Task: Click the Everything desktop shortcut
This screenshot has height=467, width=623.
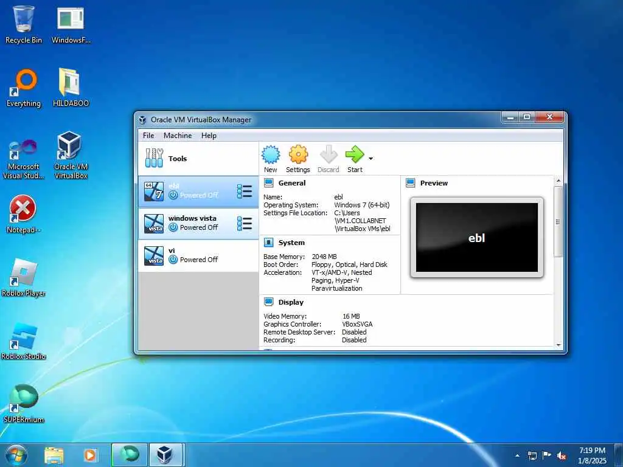Action: [x=24, y=88]
